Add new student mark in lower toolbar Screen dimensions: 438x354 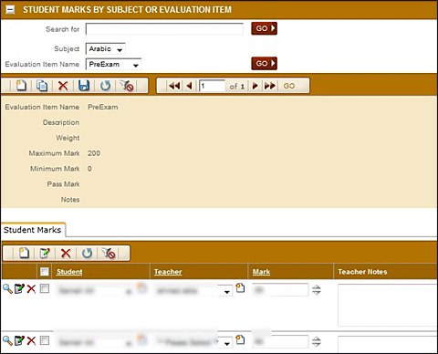pos(24,253)
